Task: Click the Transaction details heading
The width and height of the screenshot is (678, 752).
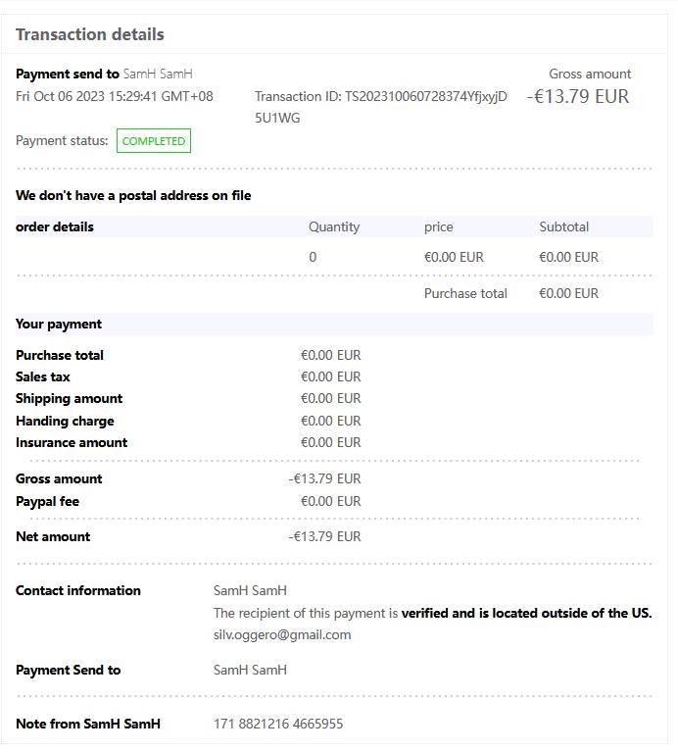Action: click(90, 34)
